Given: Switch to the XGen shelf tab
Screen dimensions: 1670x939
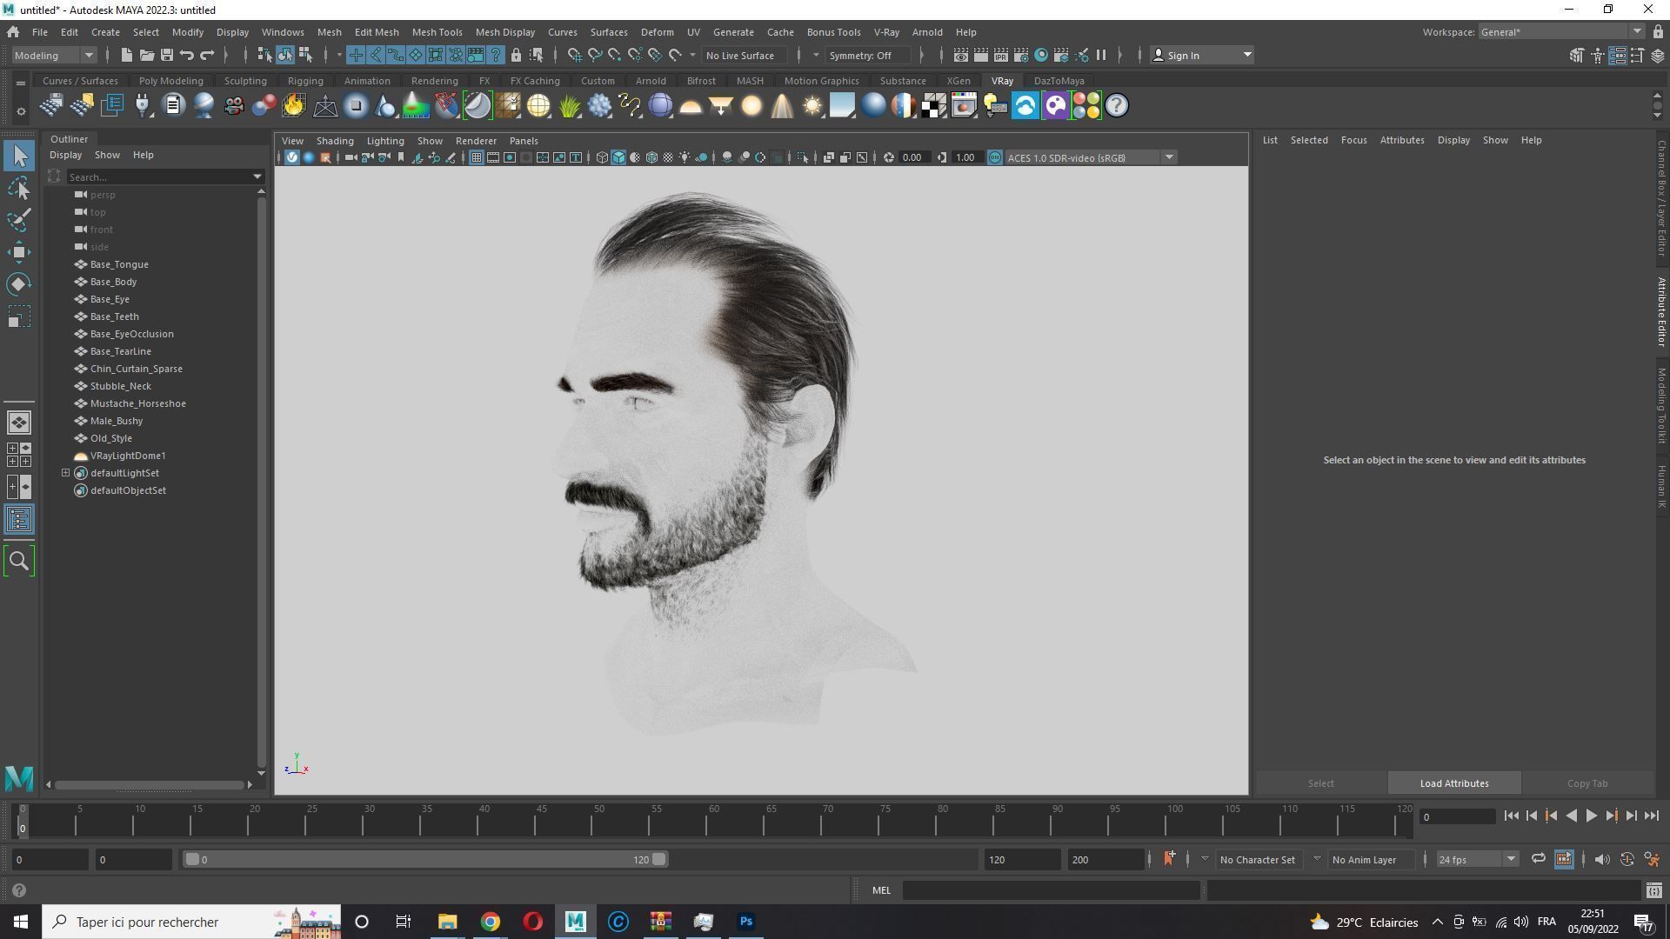Looking at the screenshot, I should coord(958,81).
